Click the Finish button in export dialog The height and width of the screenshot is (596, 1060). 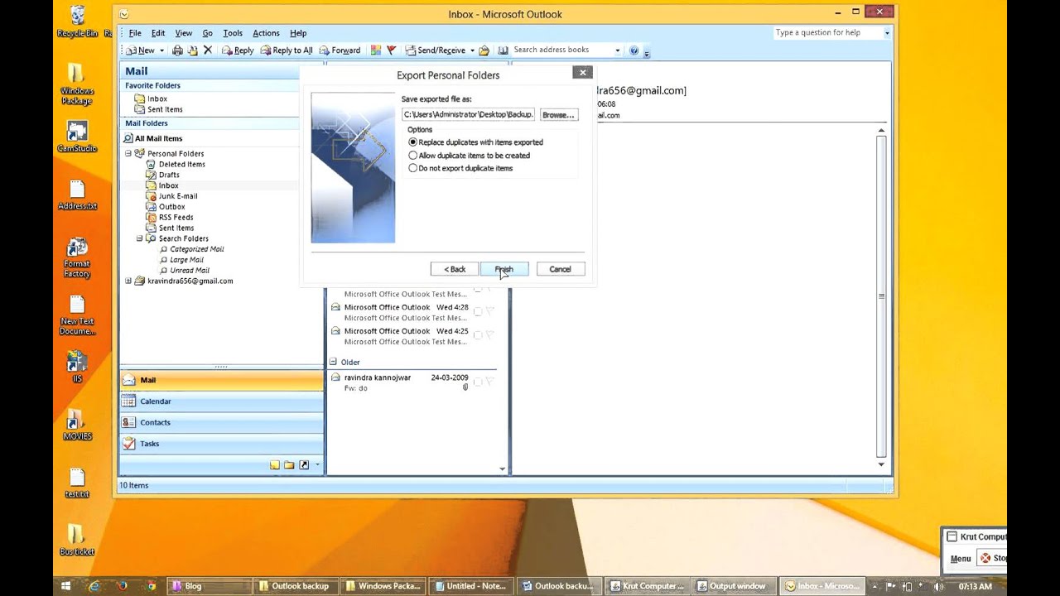504,269
